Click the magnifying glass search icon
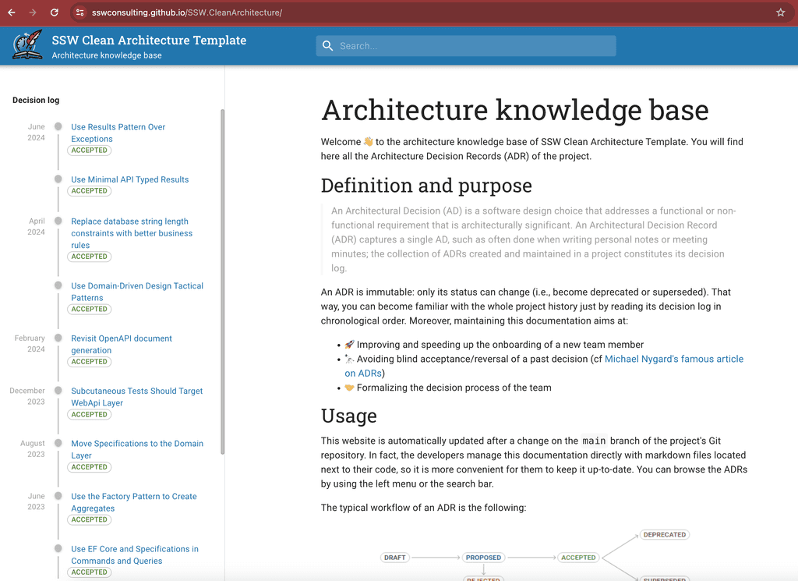 pyautogui.click(x=327, y=45)
